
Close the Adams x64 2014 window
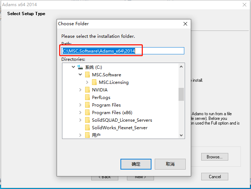point(245,5)
